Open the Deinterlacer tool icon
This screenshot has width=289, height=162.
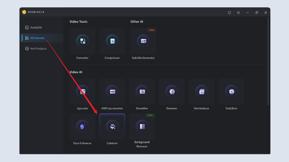pos(202,92)
